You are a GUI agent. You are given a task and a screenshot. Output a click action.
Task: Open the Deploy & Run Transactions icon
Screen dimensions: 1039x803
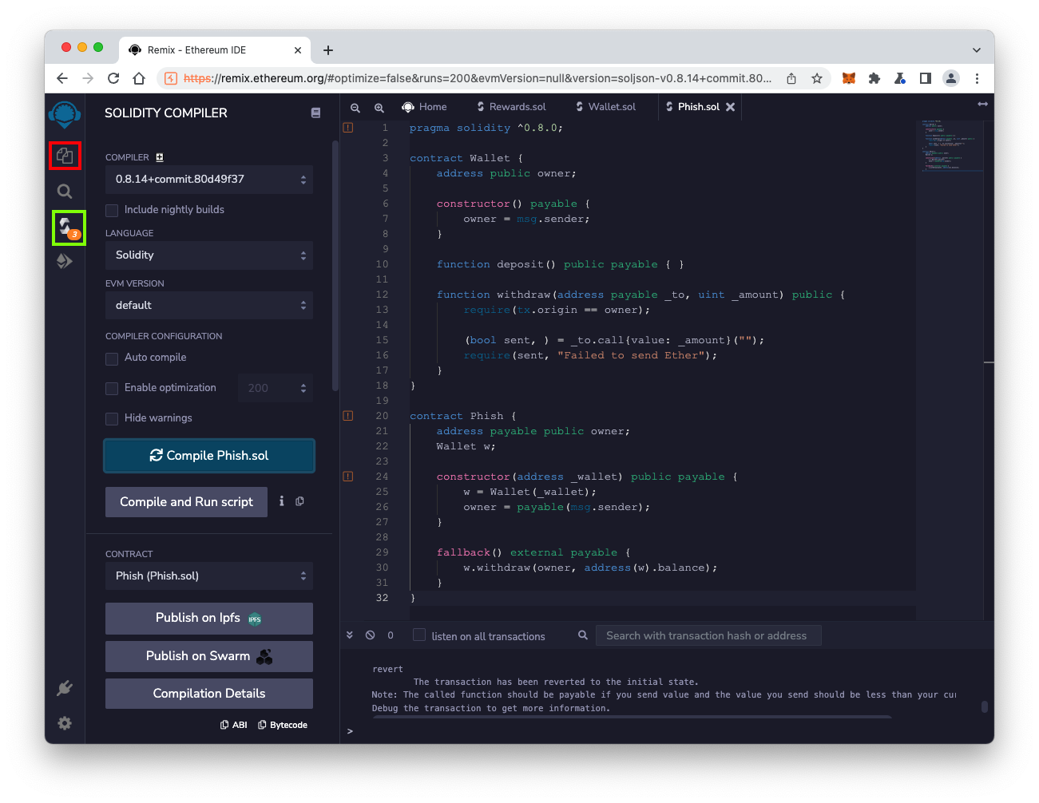click(x=65, y=261)
